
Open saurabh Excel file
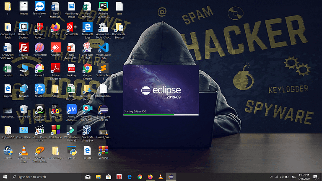[8, 70]
